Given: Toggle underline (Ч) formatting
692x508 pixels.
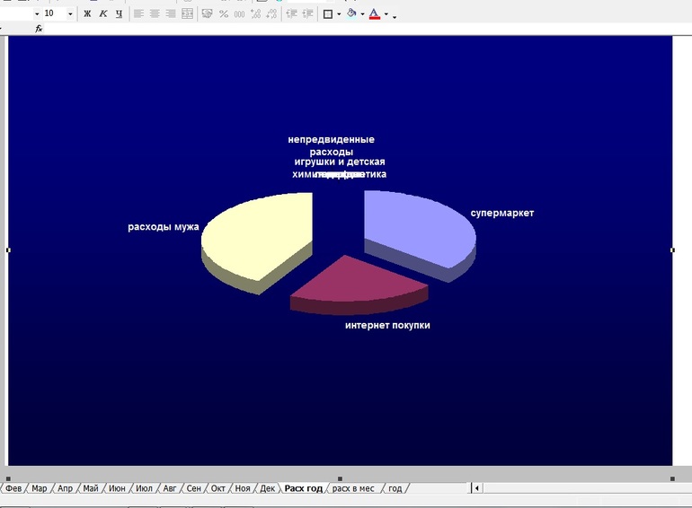Looking at the screenshot, I should click(x=119, y=13).
